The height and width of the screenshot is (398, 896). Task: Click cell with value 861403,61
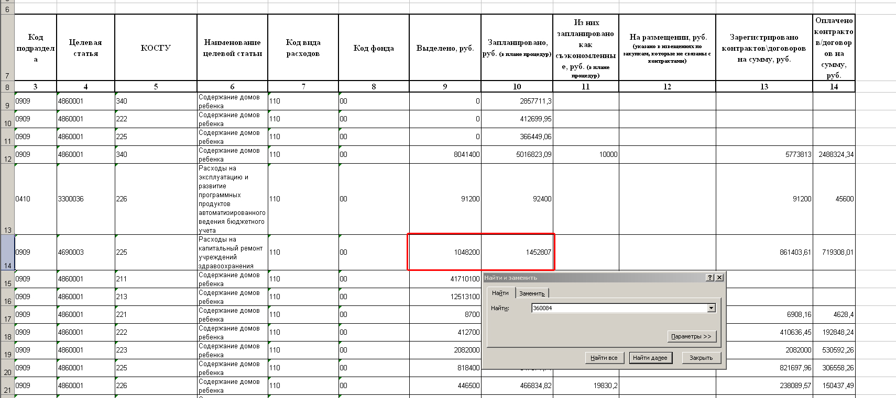click(764, 252)
